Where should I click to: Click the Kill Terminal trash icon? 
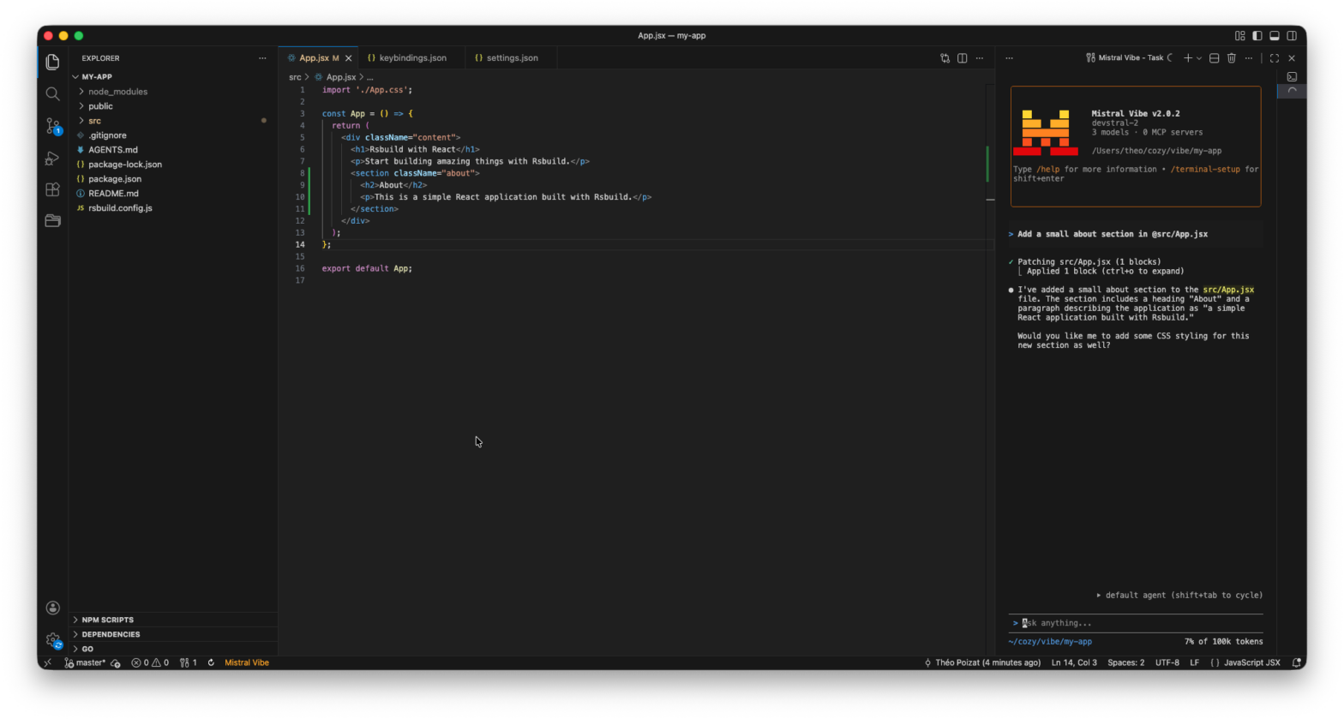pyautogui.click(x=1231, y=58)
